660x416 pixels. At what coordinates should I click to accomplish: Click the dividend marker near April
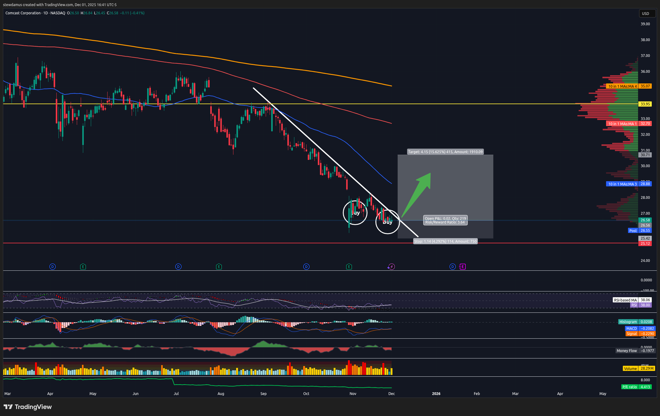pyautogui.click(x=52, y=267)
